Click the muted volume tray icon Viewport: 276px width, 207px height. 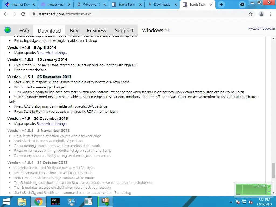(x=251, y=202)
